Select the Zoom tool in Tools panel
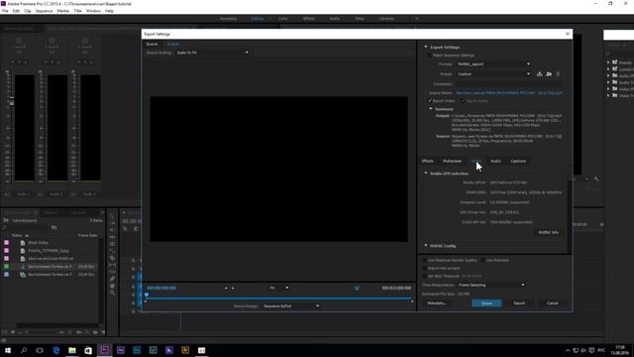634x357 pixels. pyautogui.click(x=112, y=293)
